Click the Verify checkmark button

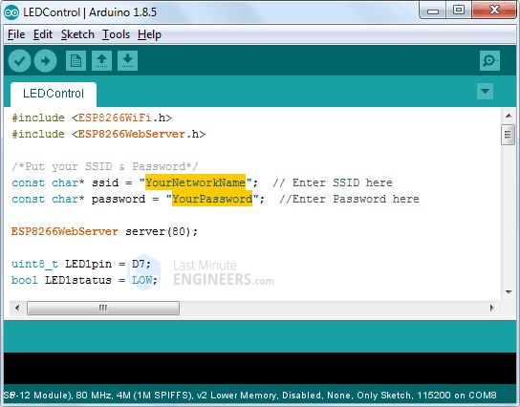point(19,60)
